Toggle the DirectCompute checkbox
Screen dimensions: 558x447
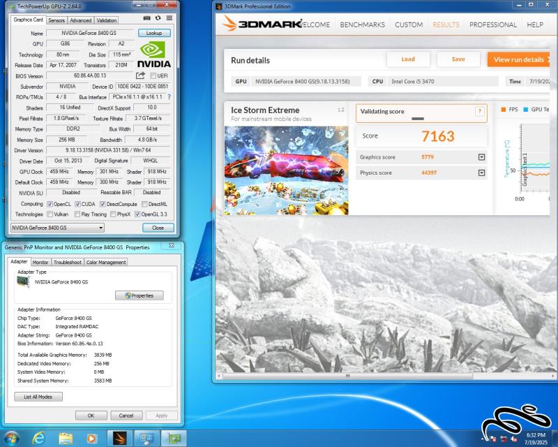103,204
